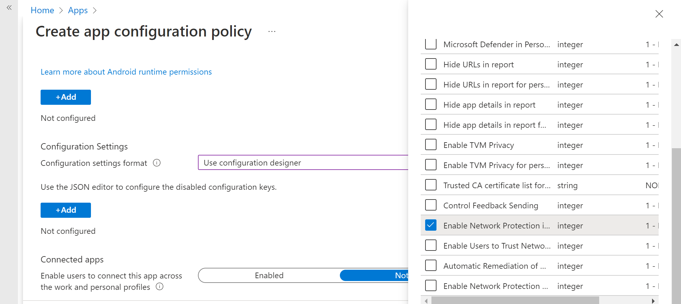
Task: Click the horizontal scroll right arrow
Action: [653, 301]
